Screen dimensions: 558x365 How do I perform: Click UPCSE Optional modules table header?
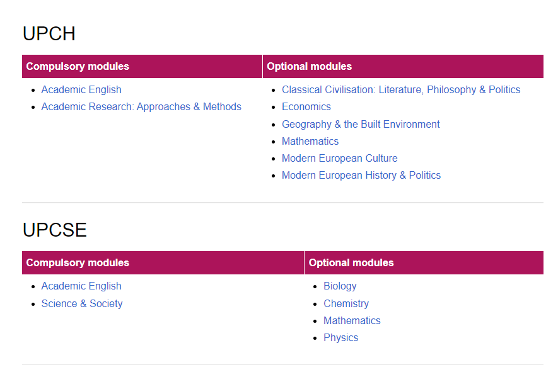point(424,263)
